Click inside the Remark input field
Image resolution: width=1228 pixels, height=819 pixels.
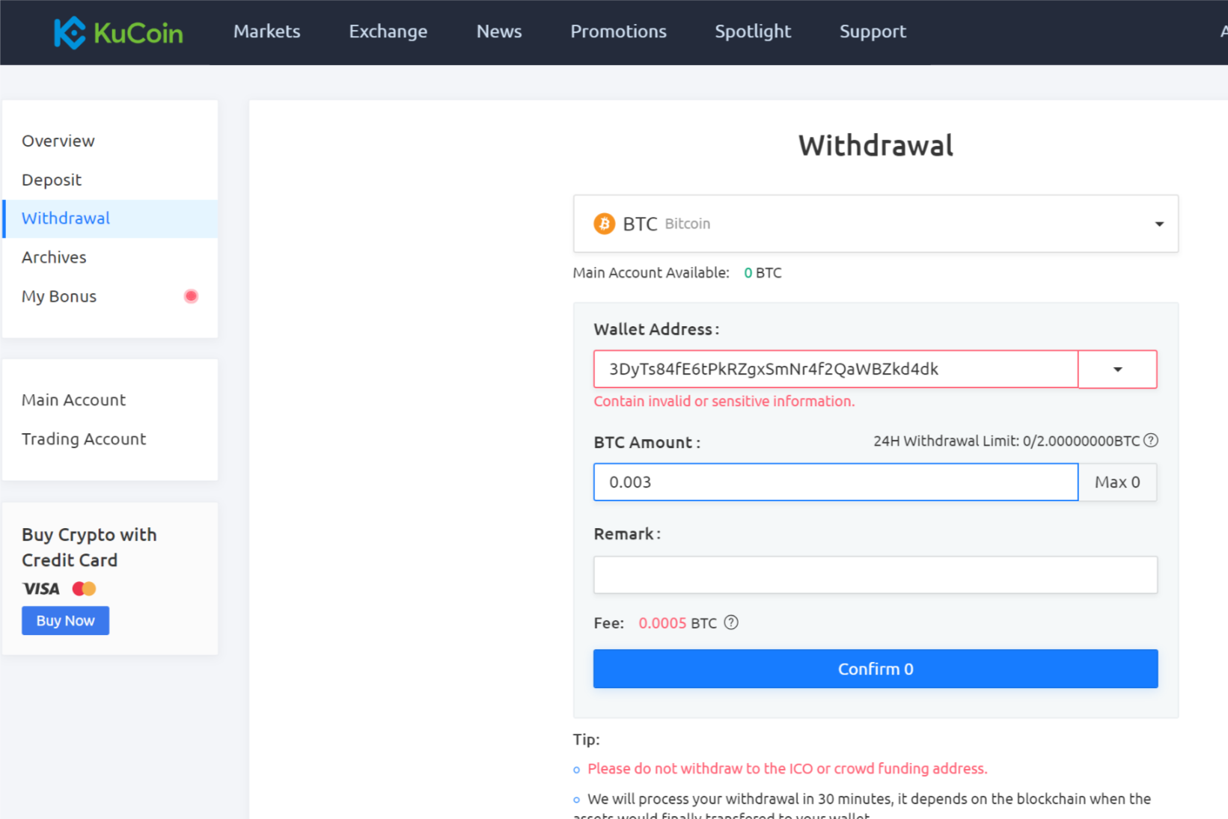click(x=875, y=574)
